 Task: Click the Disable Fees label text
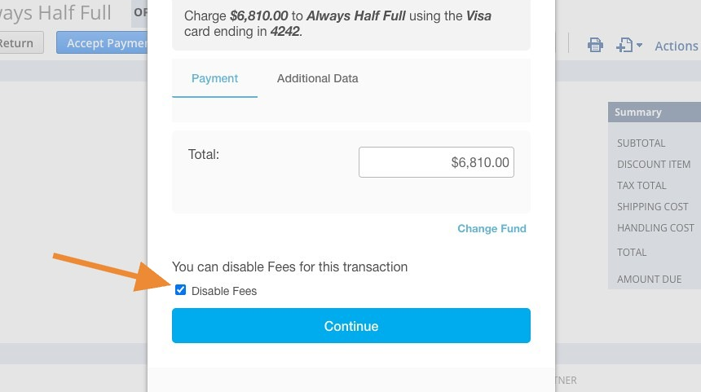pyautogui.click(x=224, y=291)
